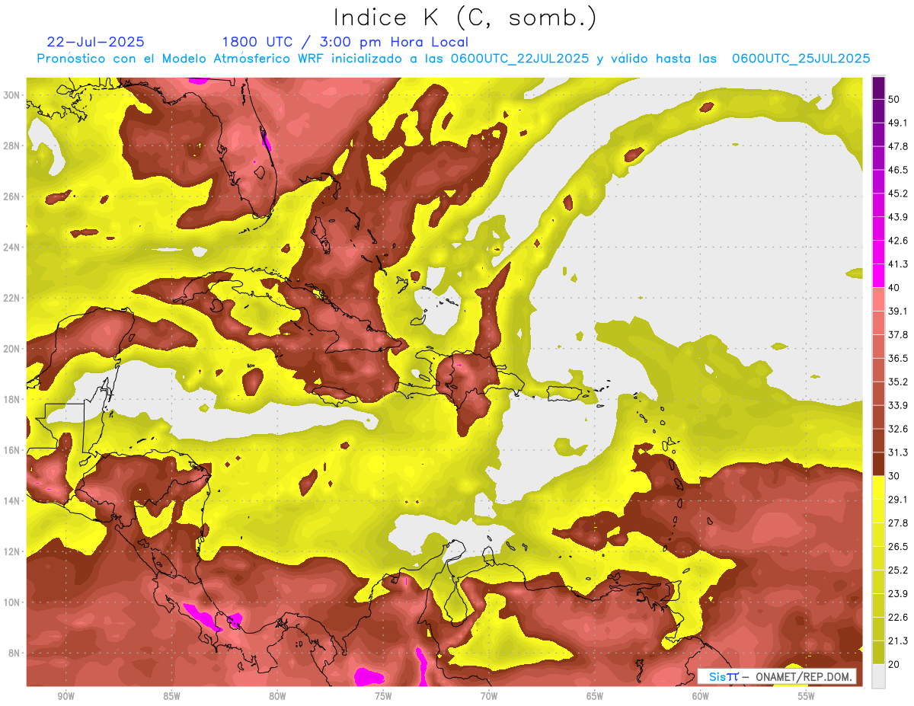Click the colorbar value "40"
Image resolution: width=914 pixels, height=706 pixels.
[895, 287]
